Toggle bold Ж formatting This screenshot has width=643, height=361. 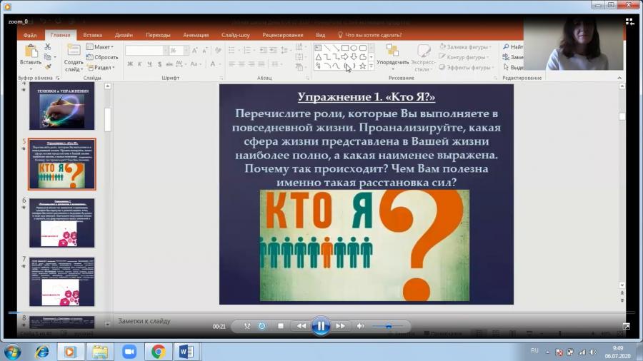(130, 64)
